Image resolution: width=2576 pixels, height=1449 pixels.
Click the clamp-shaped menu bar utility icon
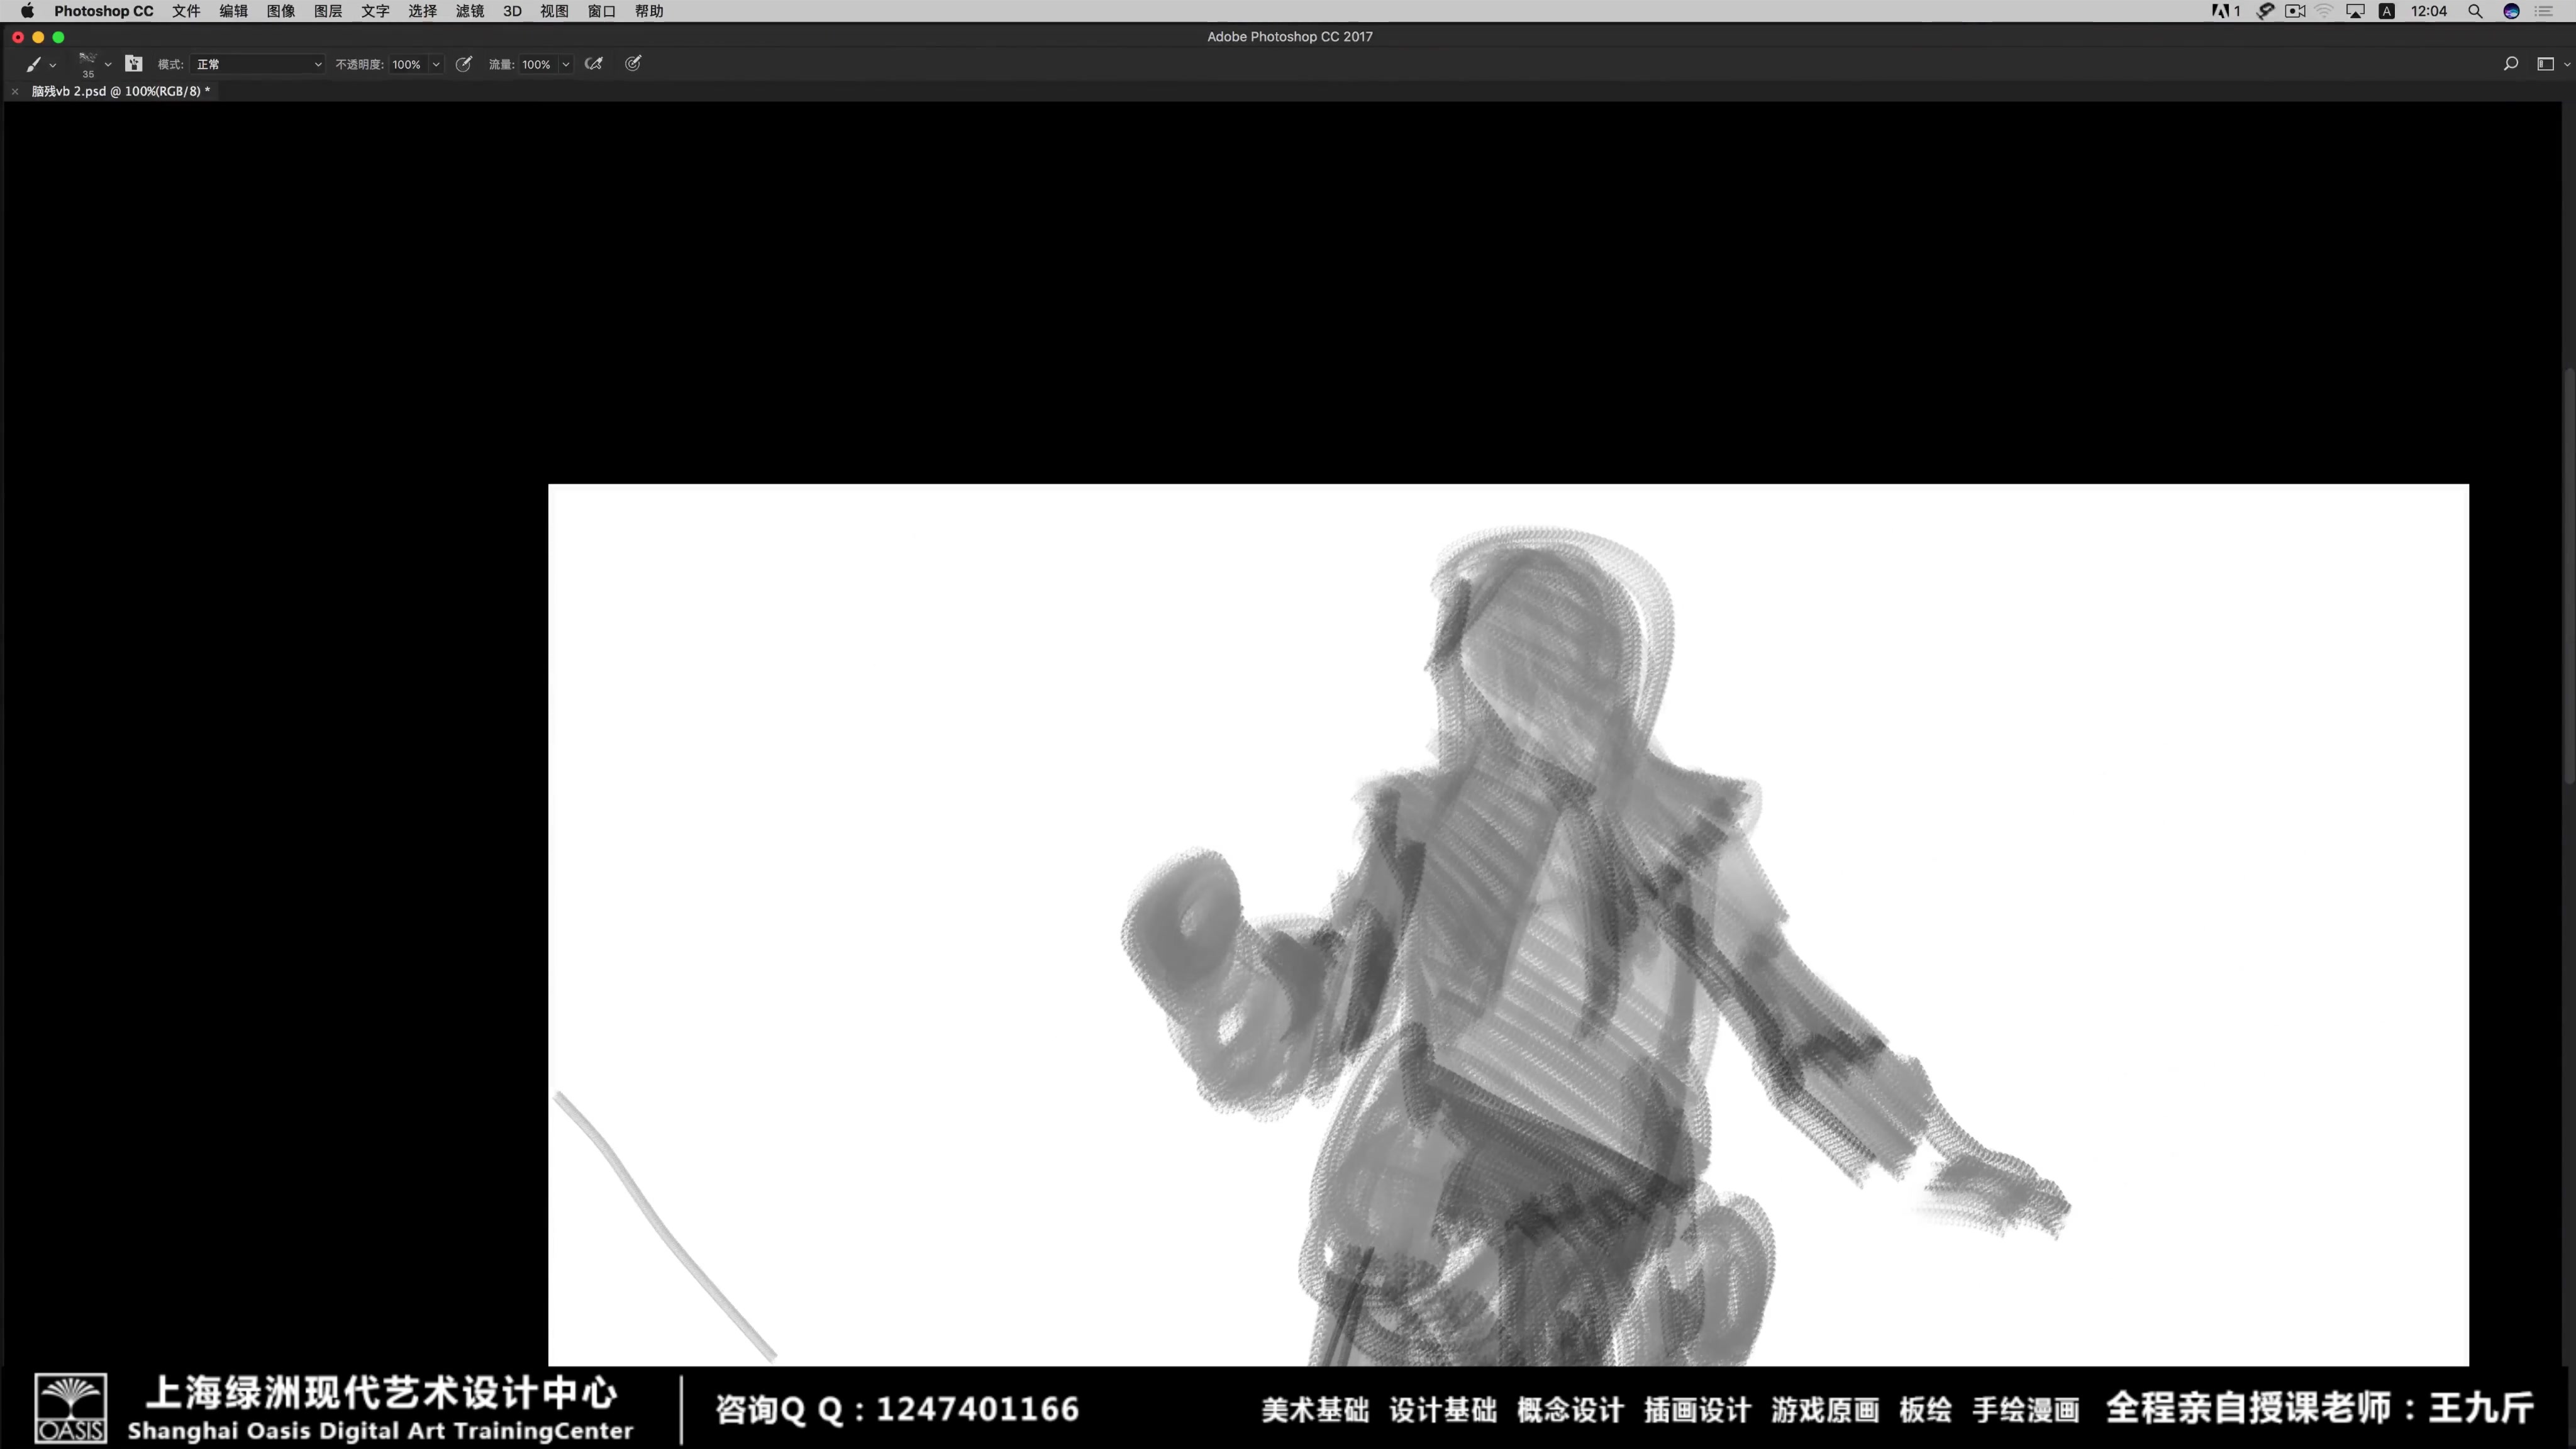point(2266,11)
